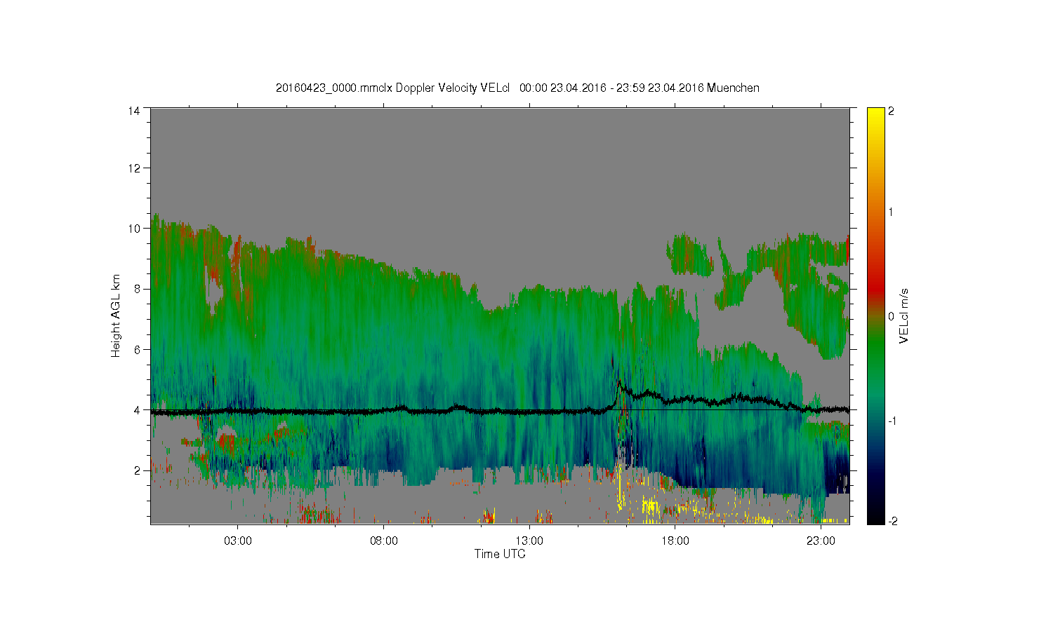The width and height of the screenshot is (1053, 631).
Task: Click the 14 km height tick label
Action: click(x=134, y=111)
